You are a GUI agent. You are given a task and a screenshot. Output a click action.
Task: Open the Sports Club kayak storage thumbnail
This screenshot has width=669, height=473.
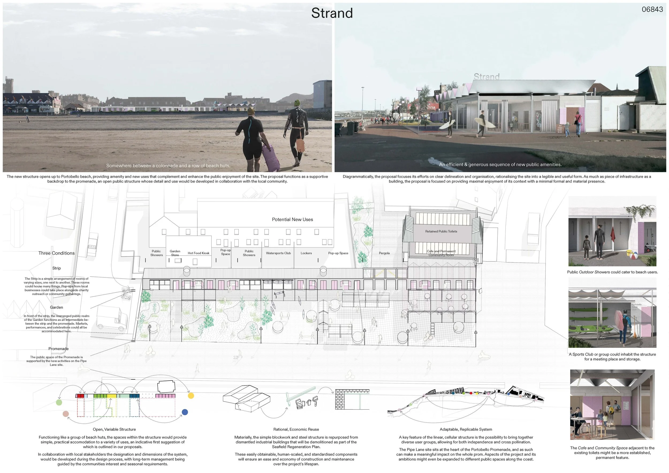click(612, 312)
